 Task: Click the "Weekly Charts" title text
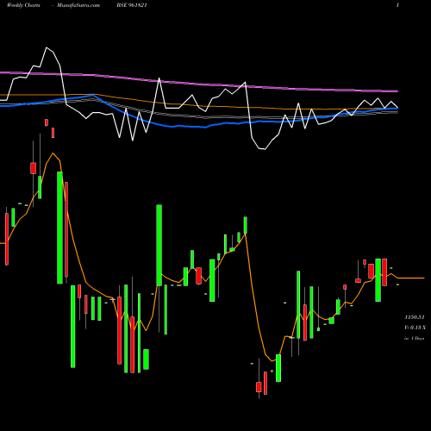tap(23, 5)
